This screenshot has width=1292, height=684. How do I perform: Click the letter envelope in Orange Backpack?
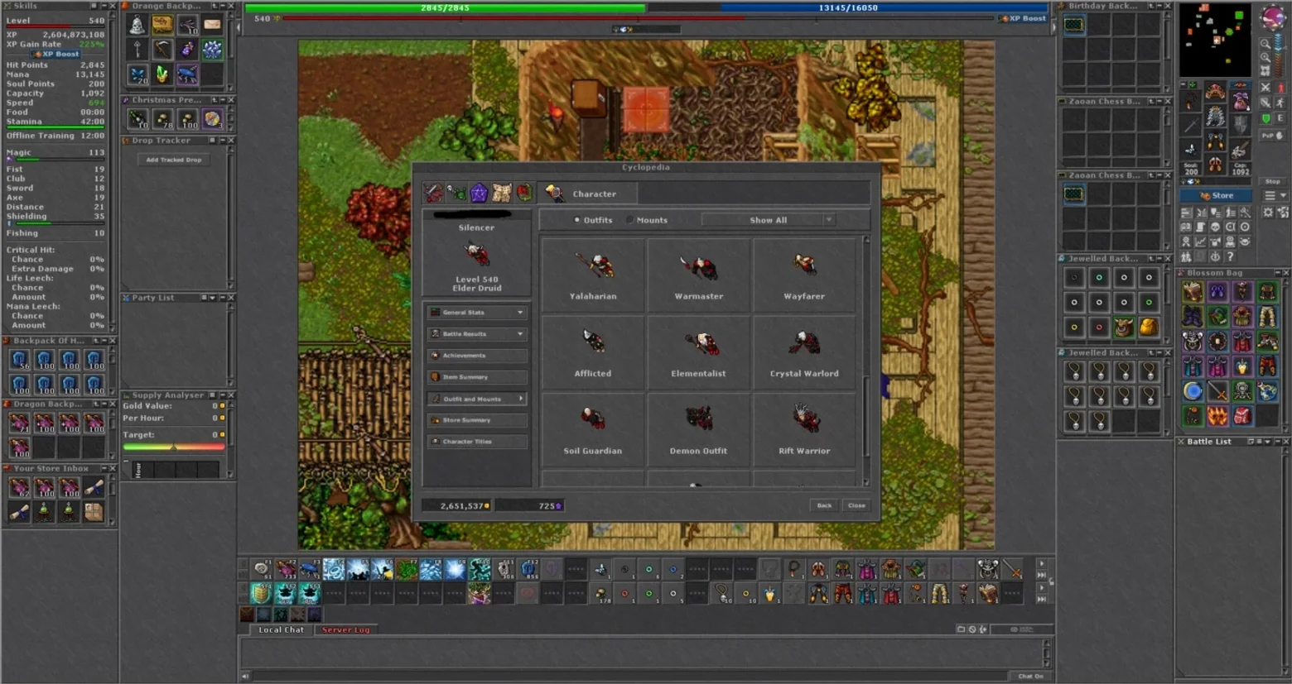click(x=213, y=25)
